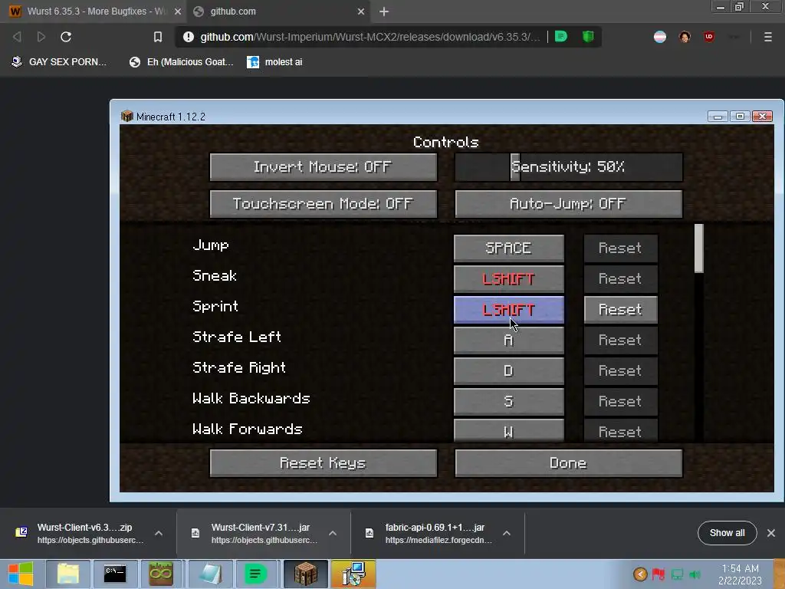Open the Windows Start menu
Image resolution: width=785 pixels, height=589 pixels.
(21, 574)
